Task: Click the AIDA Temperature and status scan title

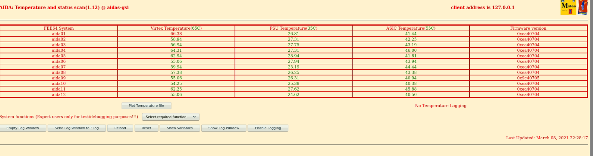Action: [64, 7]
